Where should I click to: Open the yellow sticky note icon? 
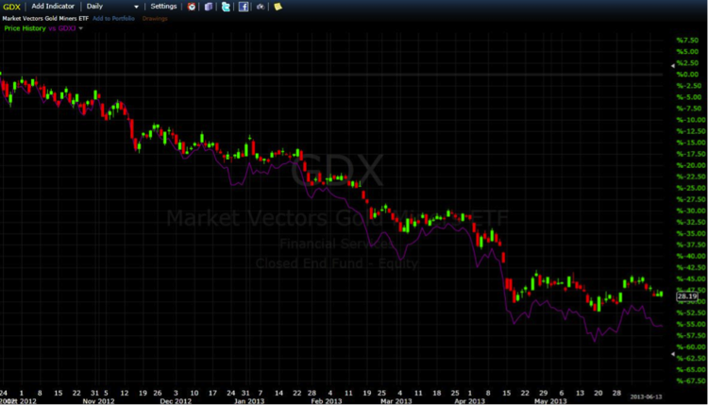click(278, 7)
